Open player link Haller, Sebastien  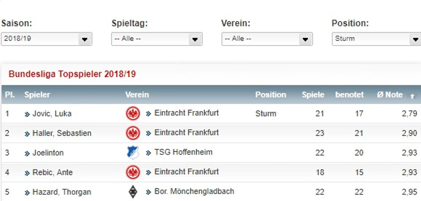point(62,133)
